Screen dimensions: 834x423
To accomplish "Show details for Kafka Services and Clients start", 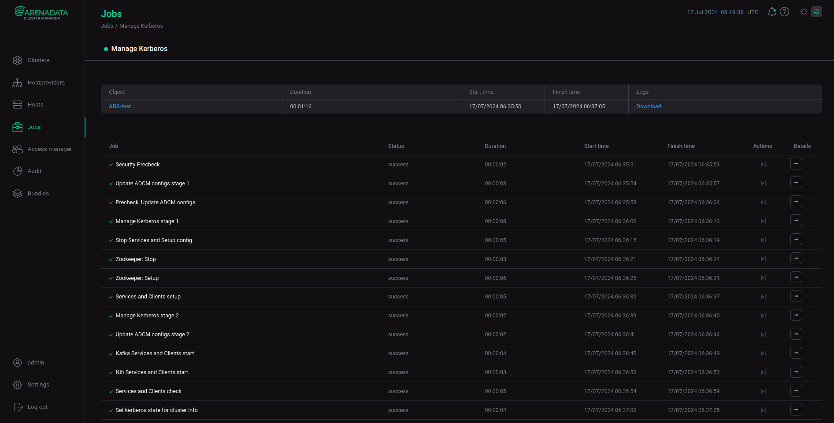I will coord(796,353).
